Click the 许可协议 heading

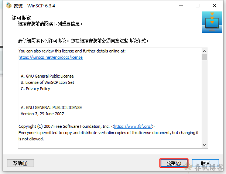click(x=21, y=18)
